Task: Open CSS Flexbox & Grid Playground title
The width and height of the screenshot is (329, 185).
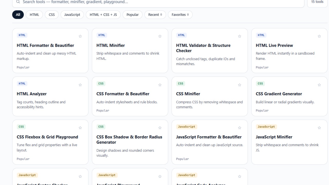Action: (48, 137)
